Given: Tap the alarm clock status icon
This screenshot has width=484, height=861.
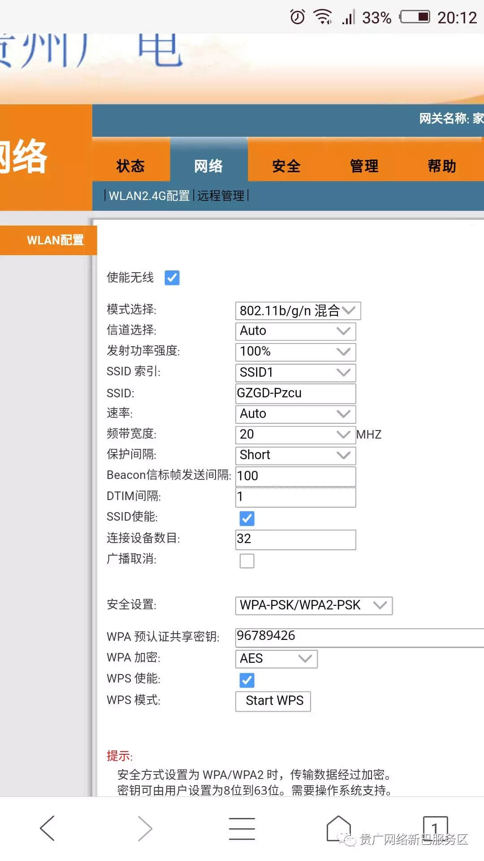Looking at the screenshot, I should [298, 17].
